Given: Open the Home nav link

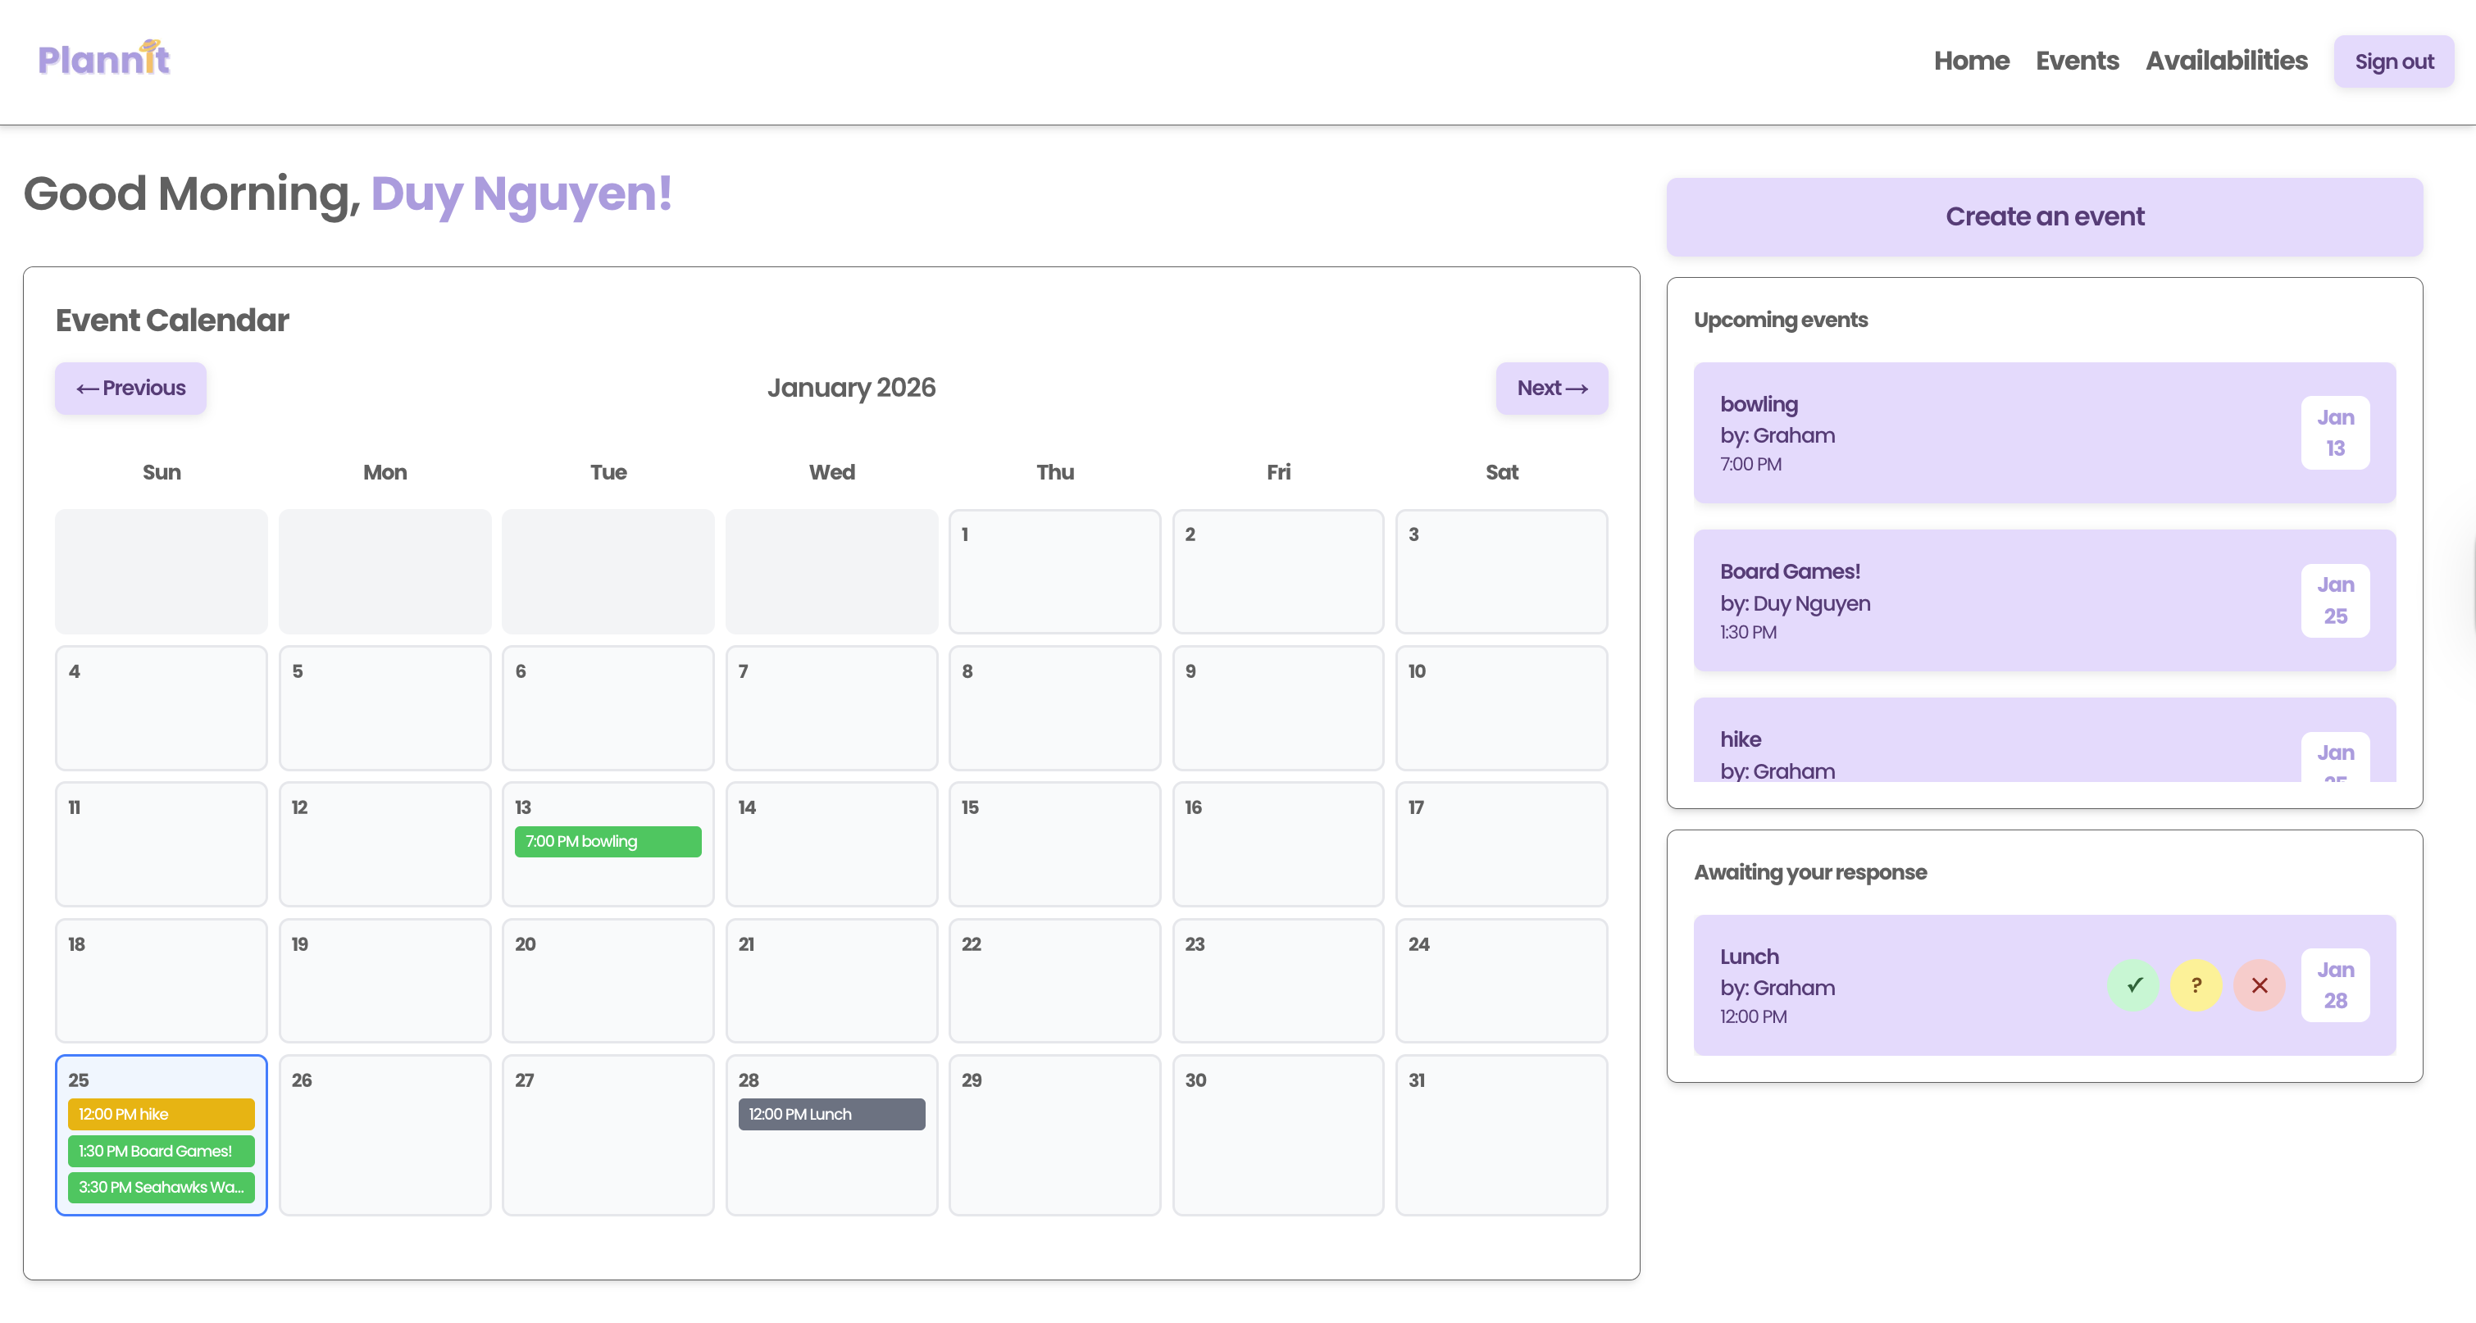Looking at the screenshot, I should [1972, 61].
